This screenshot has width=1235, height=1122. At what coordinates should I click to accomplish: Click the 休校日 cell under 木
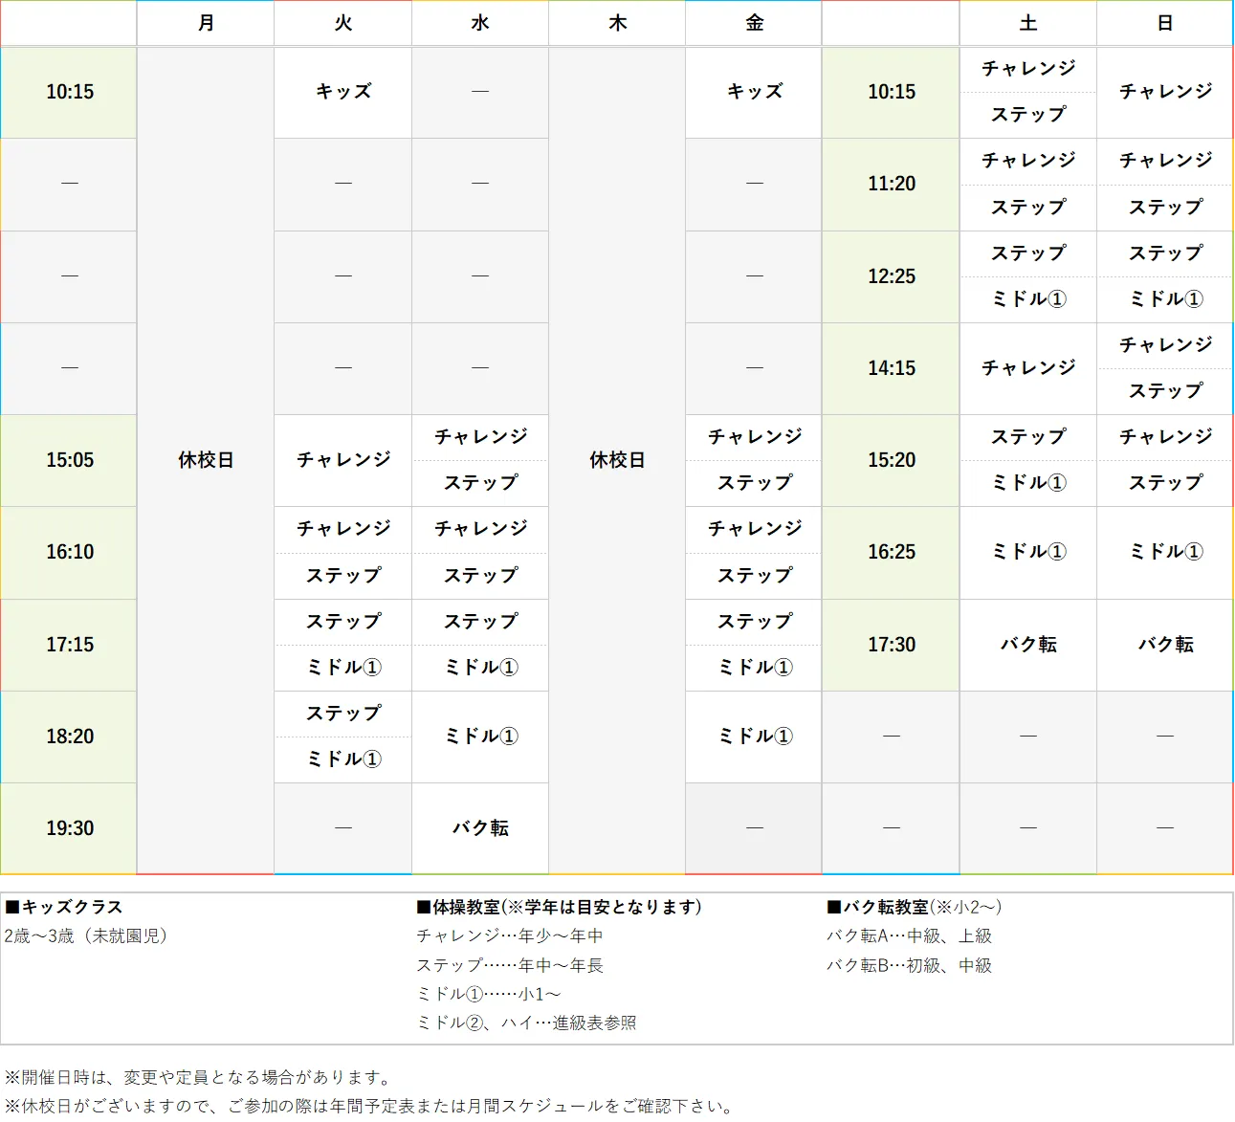tap(617, 460)
